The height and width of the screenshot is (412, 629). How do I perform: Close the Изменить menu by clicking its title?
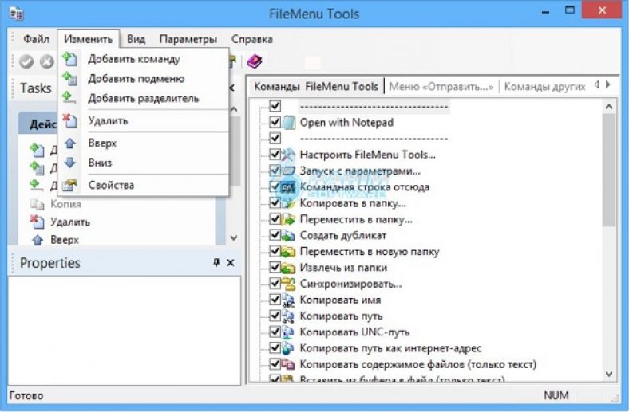[89, 39]
